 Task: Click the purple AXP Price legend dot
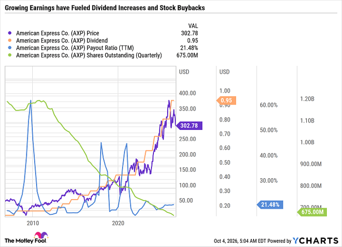click(10, 33)
